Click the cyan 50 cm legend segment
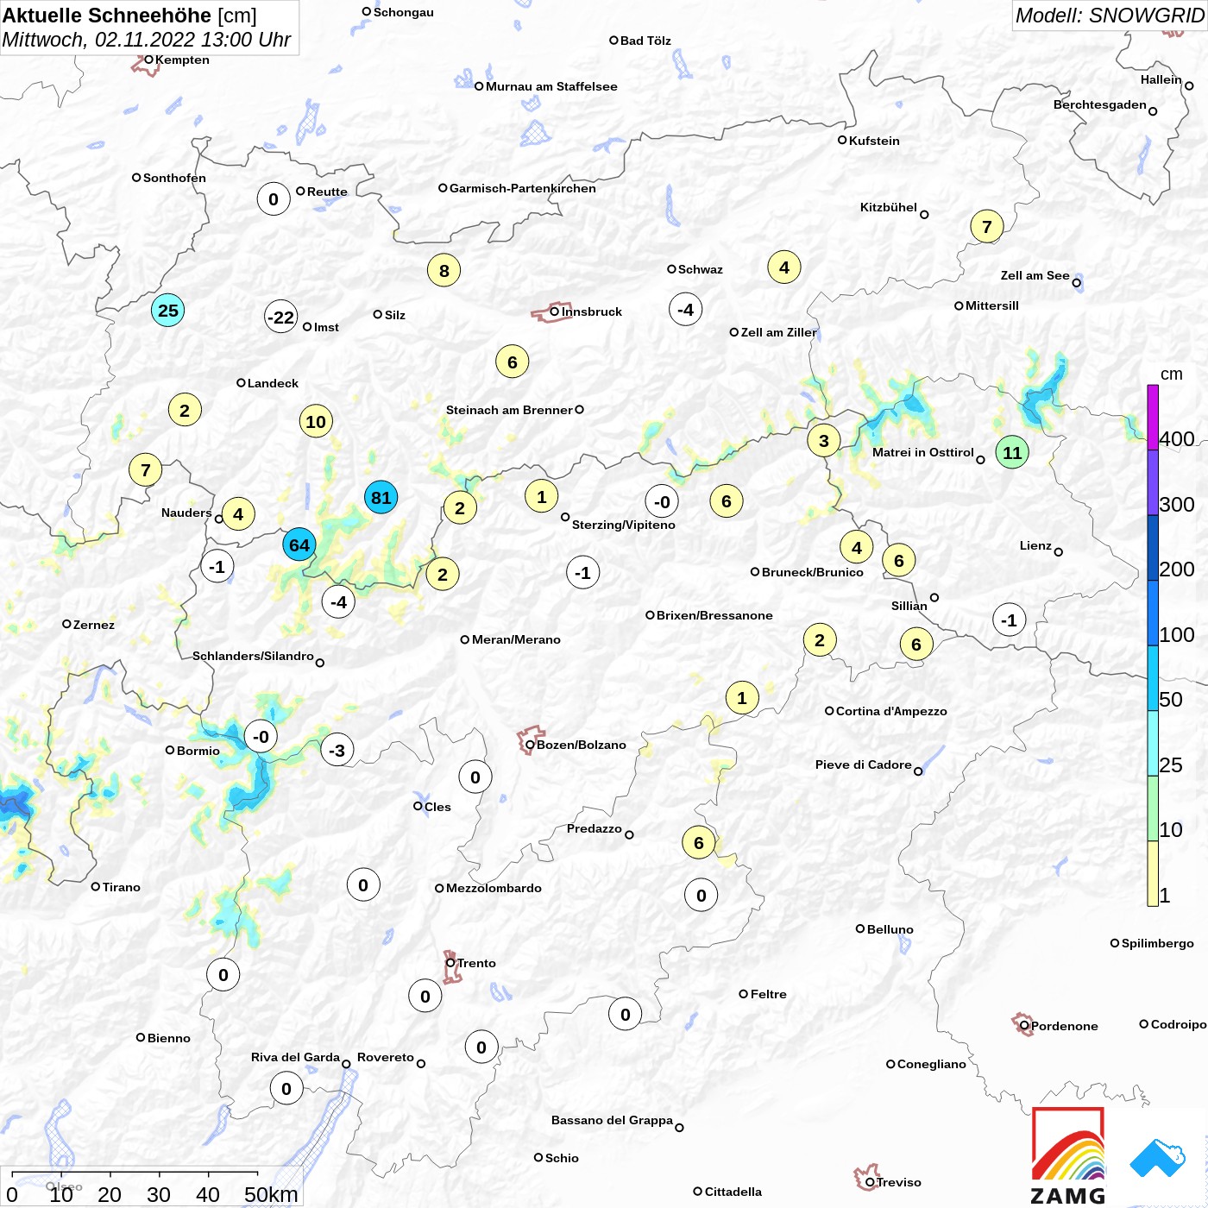This screenshot has width=1208, height=1208. pos(1153,678)
